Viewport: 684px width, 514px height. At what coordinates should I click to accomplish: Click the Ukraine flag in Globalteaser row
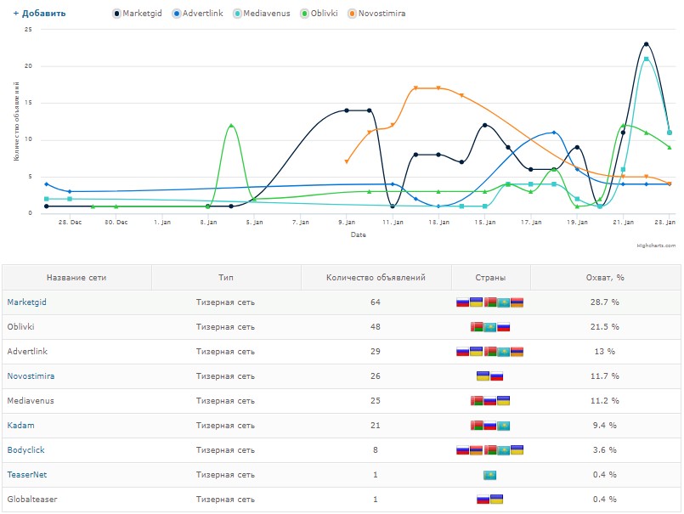click(x=496, y=500)
